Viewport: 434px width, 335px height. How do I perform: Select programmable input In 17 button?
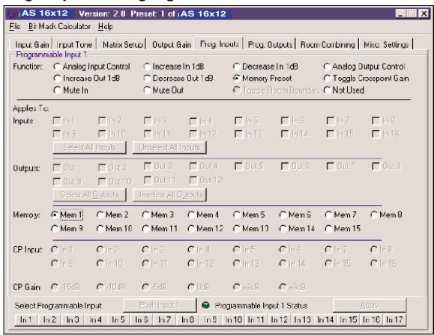395,320
